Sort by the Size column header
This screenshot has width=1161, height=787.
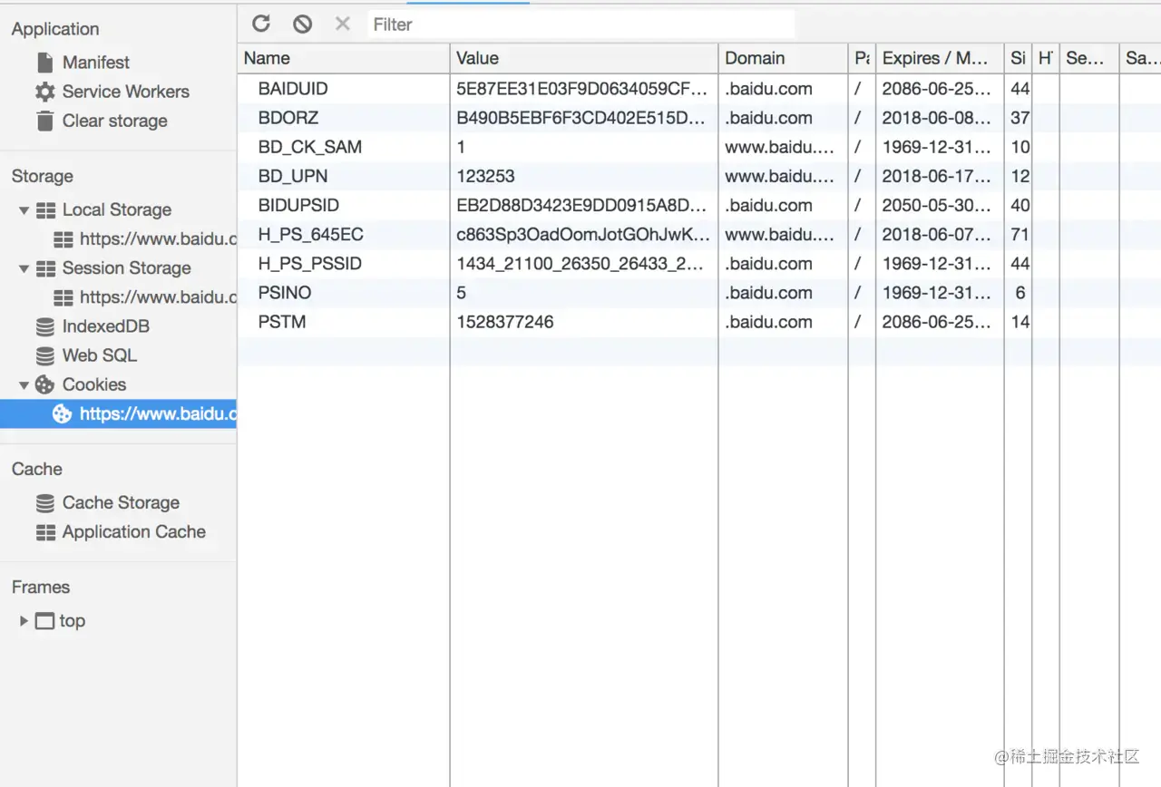pyautogui.click(x=1019, y=58)
